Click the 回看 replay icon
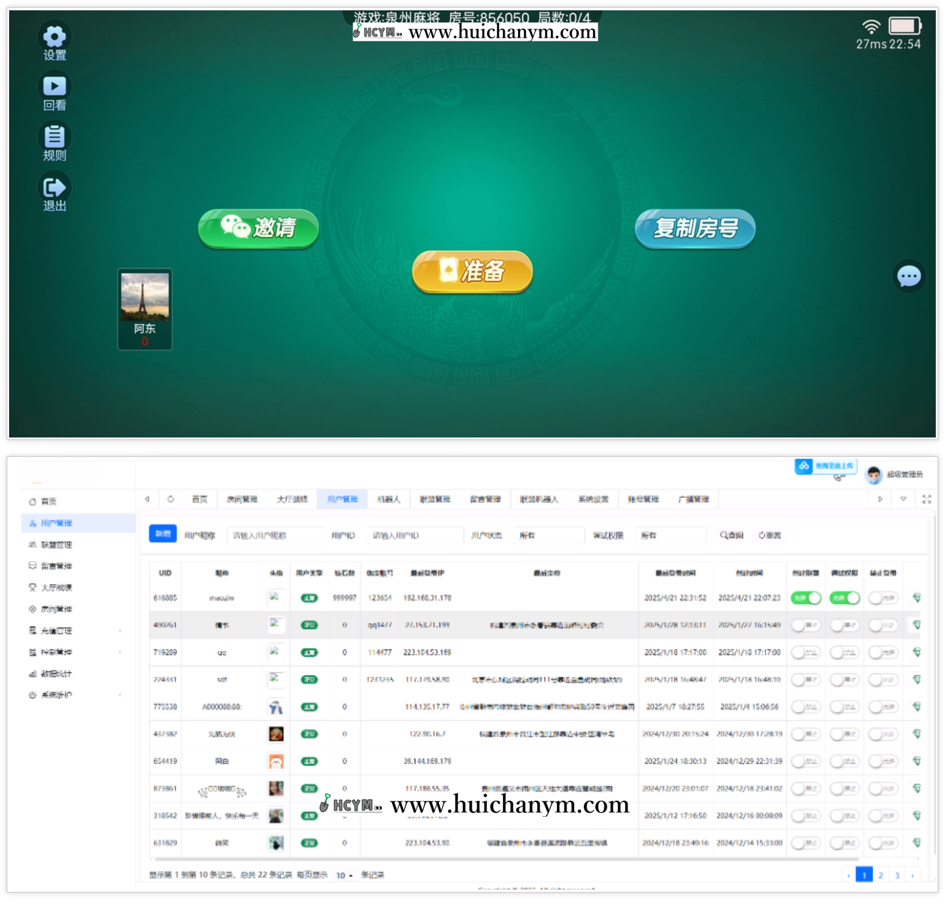This screenshot has width=951, height=909. (x=54, y=87)
